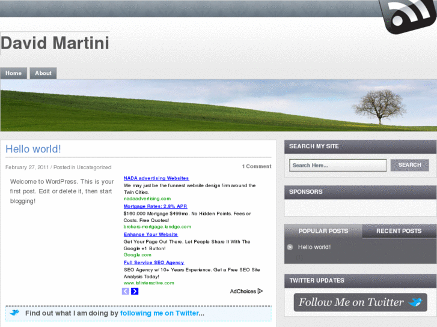This screenshot has height=327, width=437.
Task: Click the next ads arrow
Action: [x=135, y=291]
